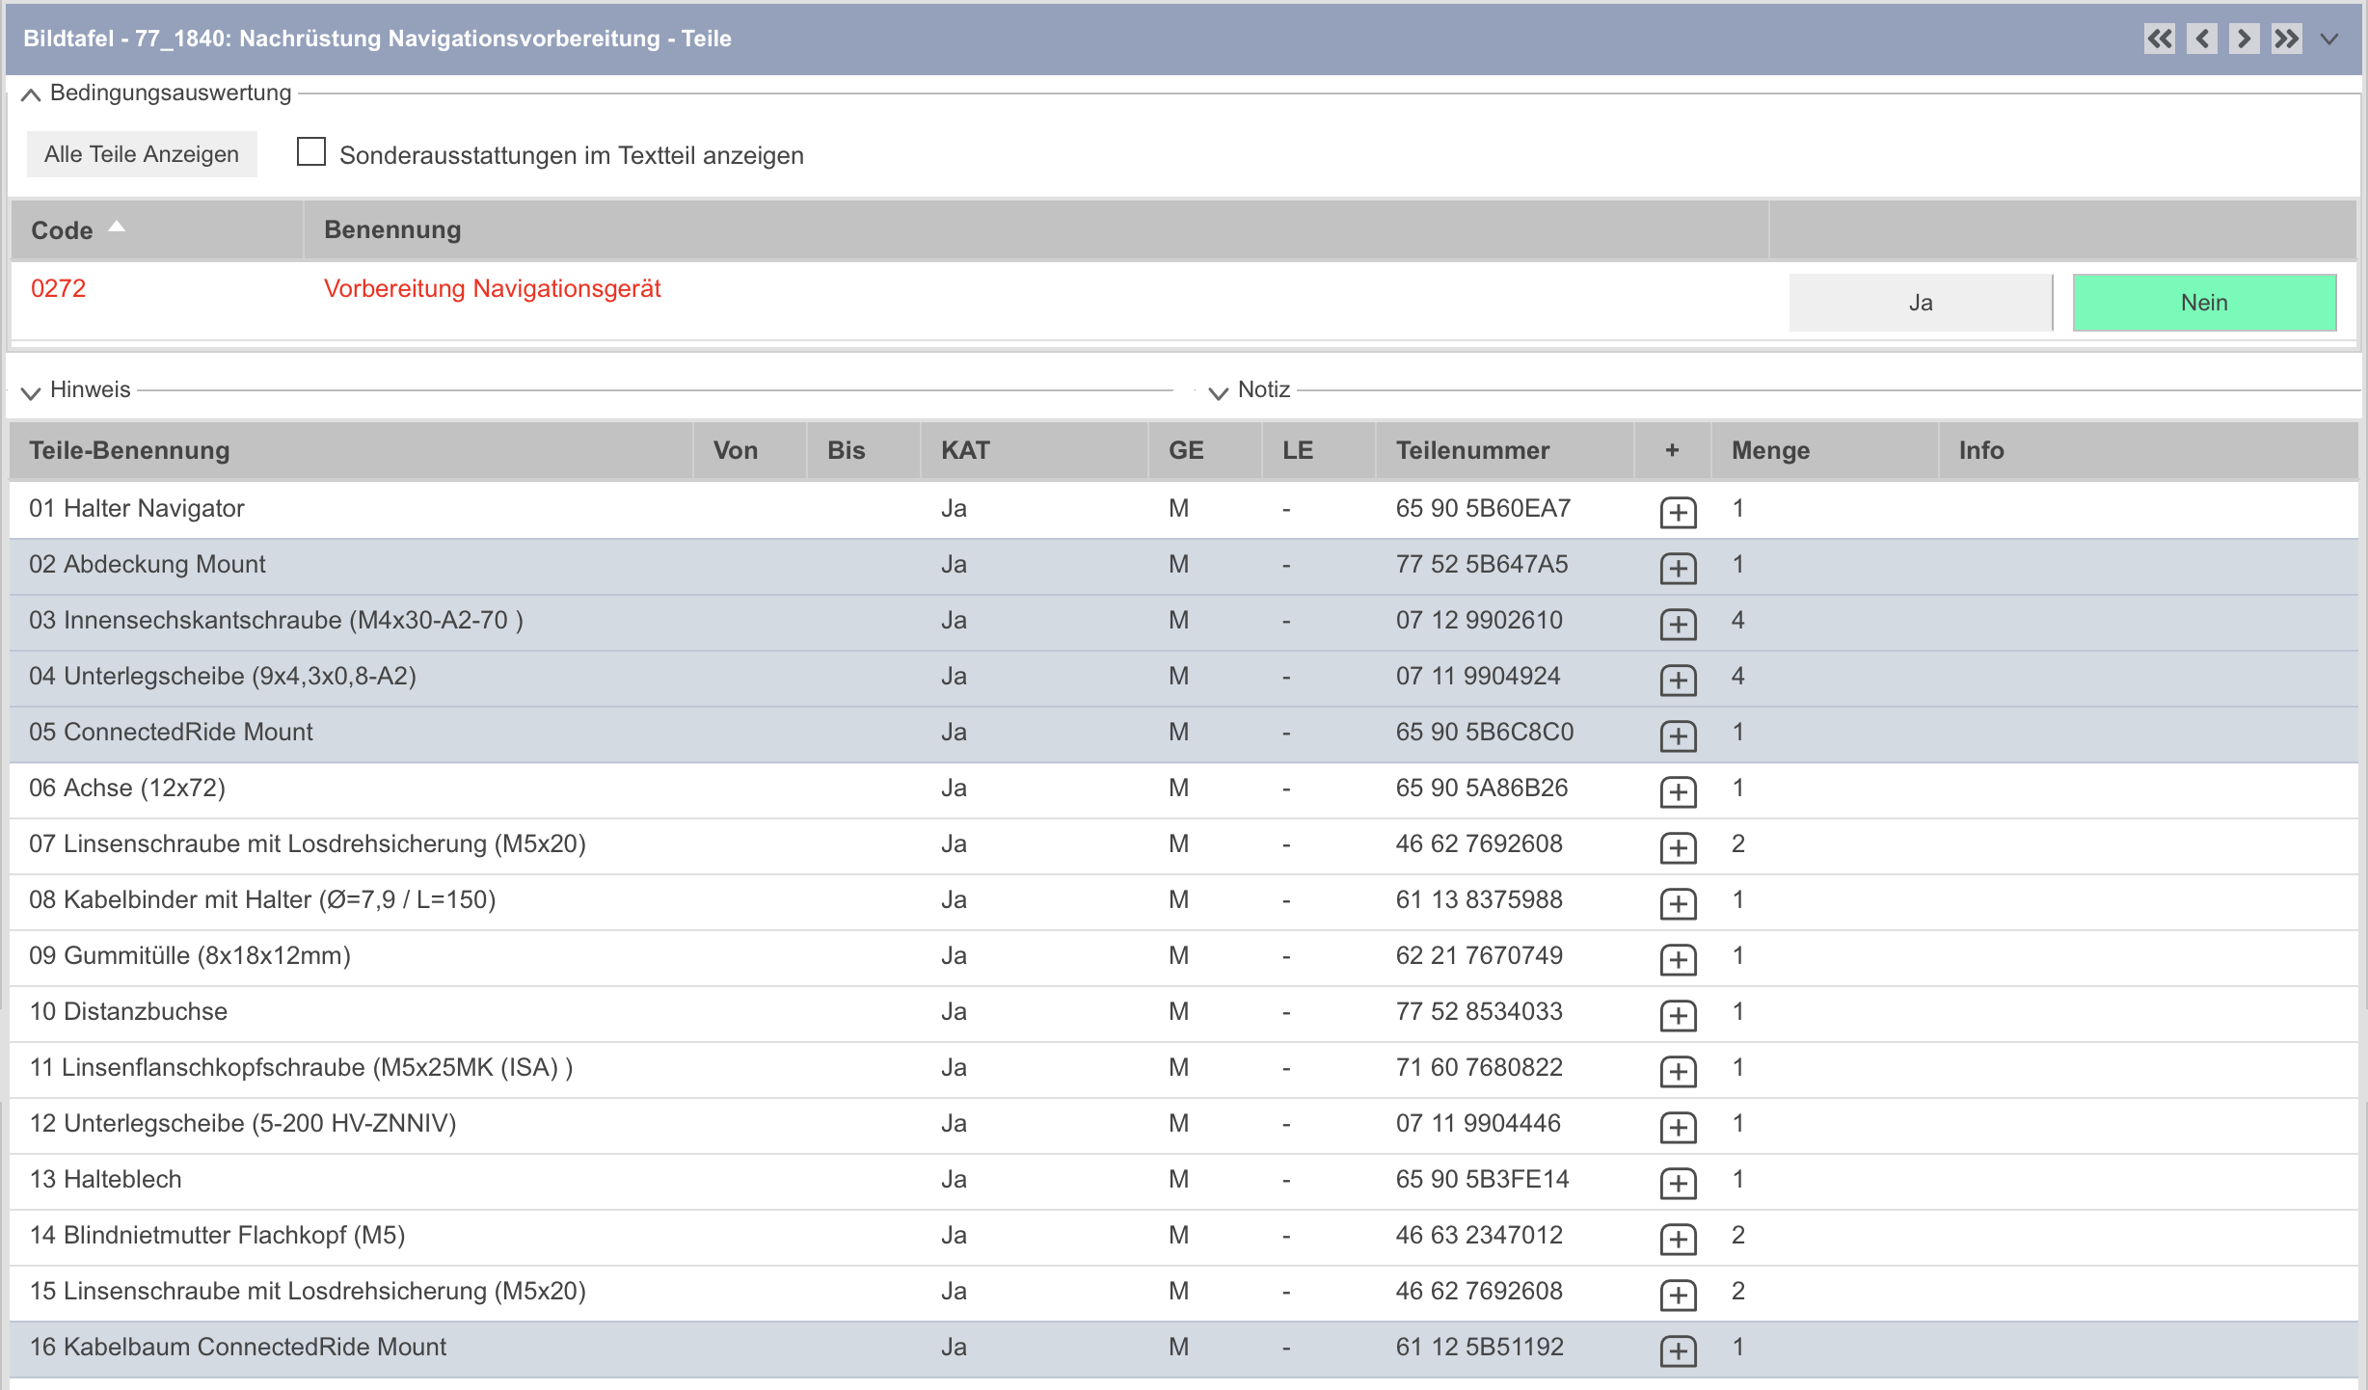Click plus icon for Halteblech row
Image resolution: width=2368 pixels, height=1390 pixels.
[x=1678, y=1183]
